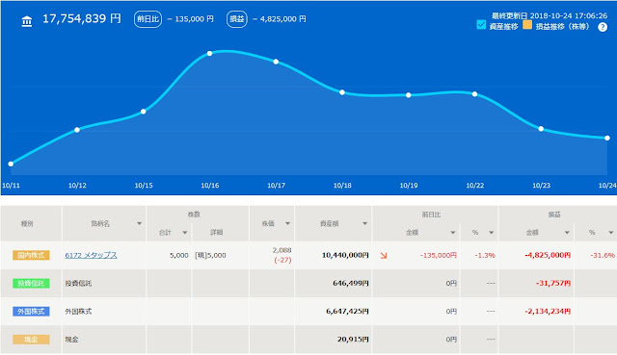Select the 10/11 data point on the chart
This screenshot has width=617, height=355.
click(x=11, y=164)
